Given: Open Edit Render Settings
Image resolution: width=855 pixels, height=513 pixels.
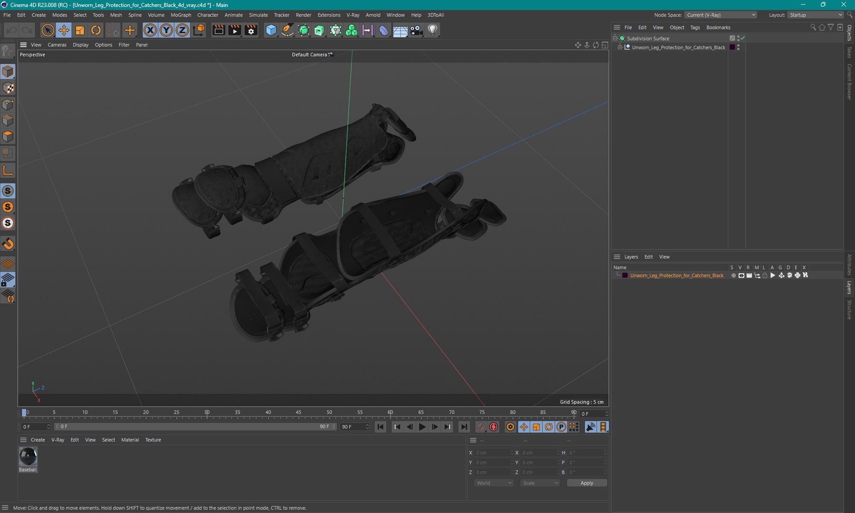Looking at the screenshot, I should [251, 30].
